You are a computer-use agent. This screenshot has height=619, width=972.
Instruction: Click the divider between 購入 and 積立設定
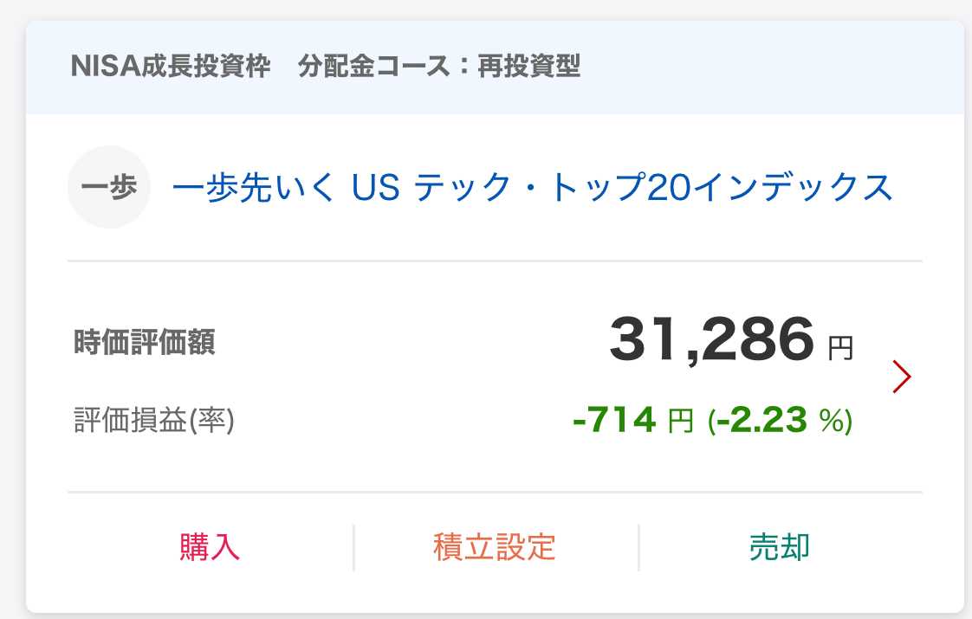353,547
